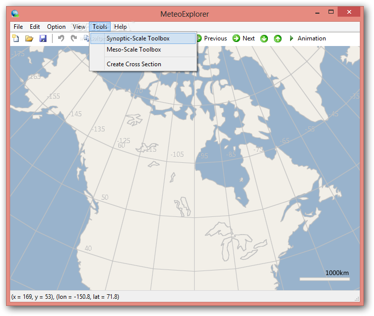Maximize the MeteoExplorer window
This screenshot has height=316, width=374.
coord(331,12)
